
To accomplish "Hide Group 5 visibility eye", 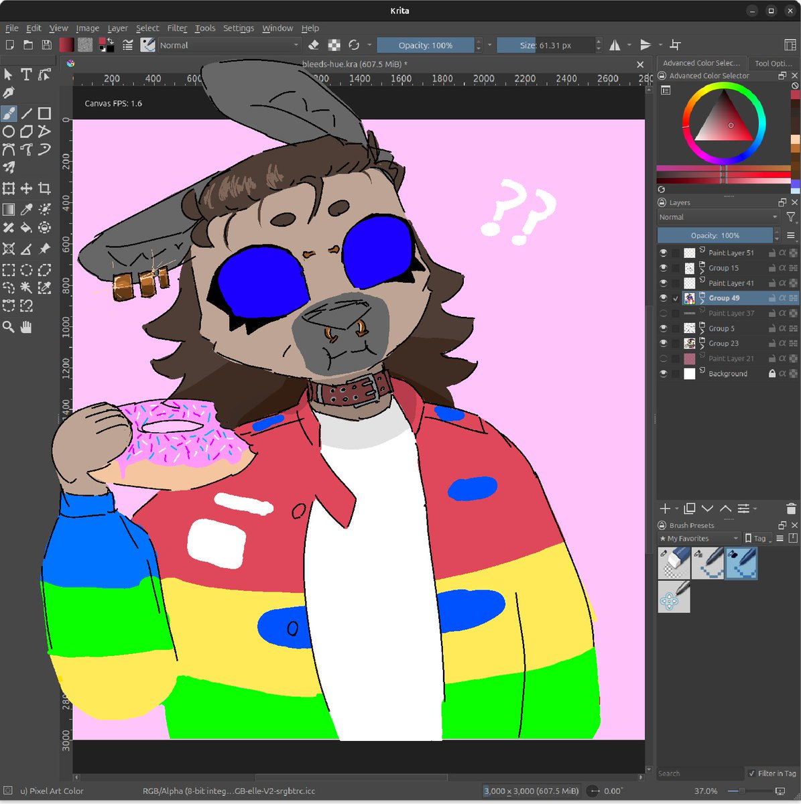I will [x=664, y=328].
